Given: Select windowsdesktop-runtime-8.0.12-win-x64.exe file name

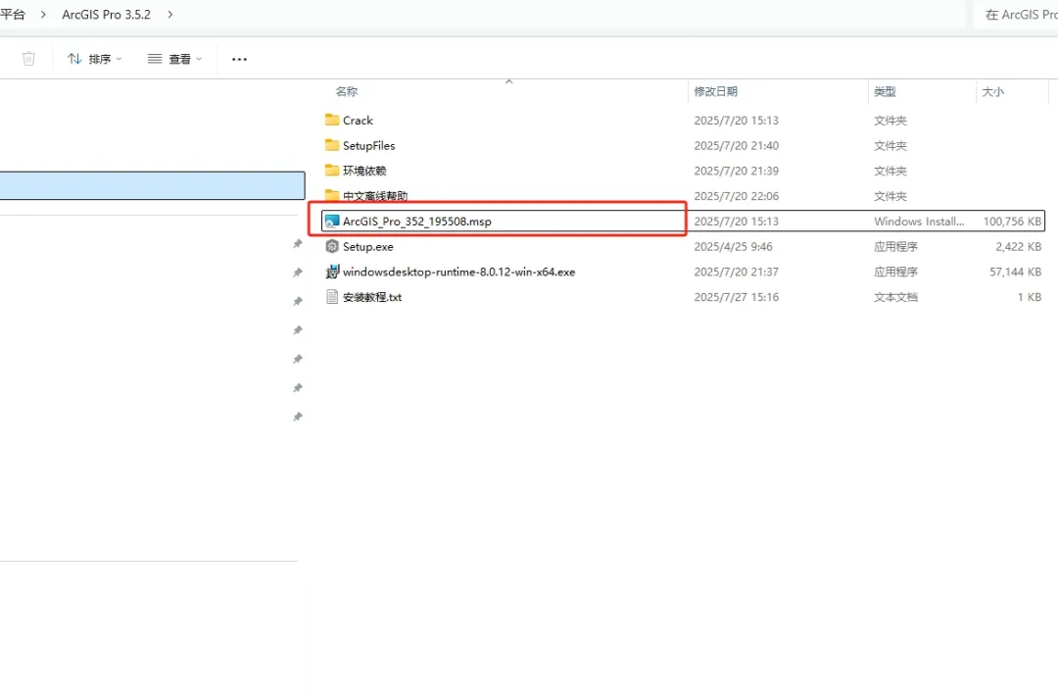Looking at the screenshot, I should 458,272.
